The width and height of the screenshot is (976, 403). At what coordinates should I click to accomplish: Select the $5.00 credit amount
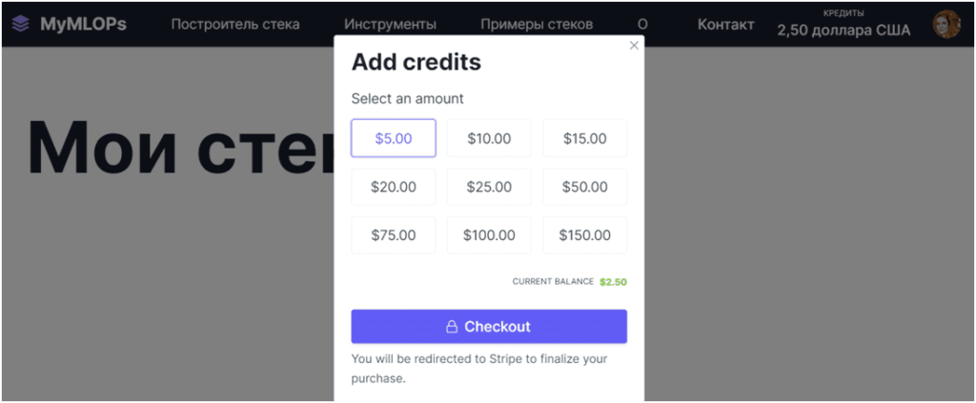[394, 138]
